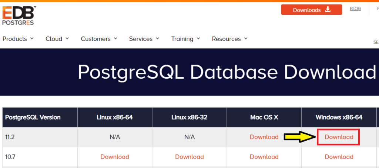Open the Resources menu
The width and height of the screenshot is (379, 168).
[226, 39]
